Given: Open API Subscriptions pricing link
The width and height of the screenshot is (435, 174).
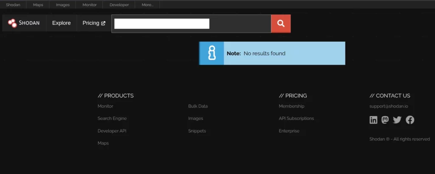Looking at the screenshot, I should point(296,118).
